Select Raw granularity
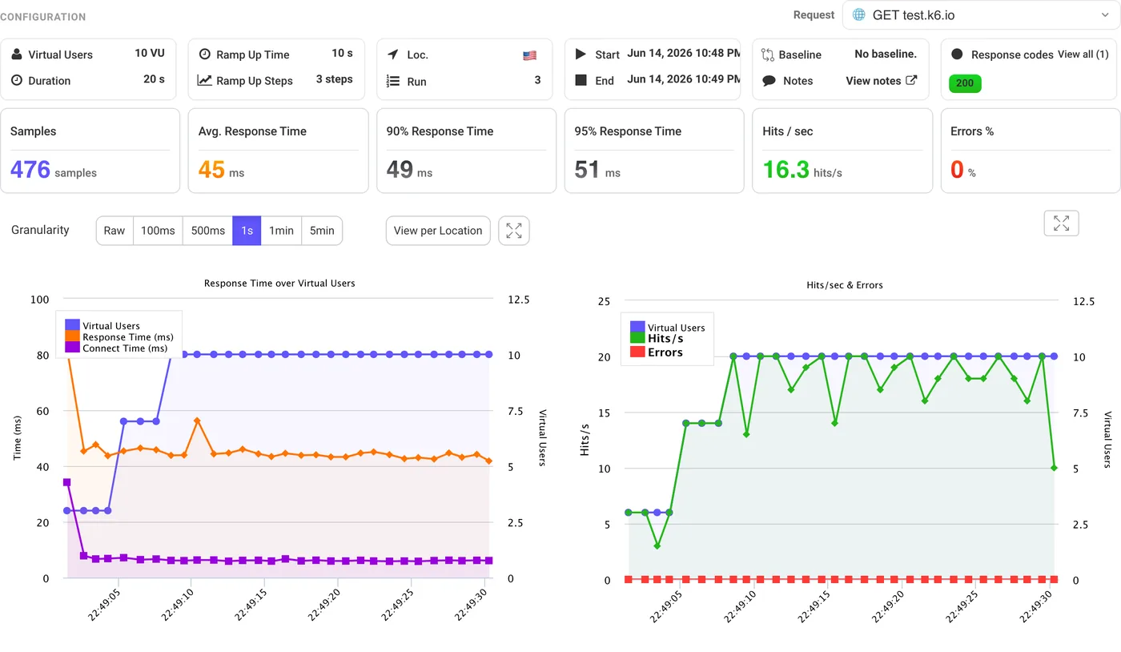 pos(115,231)
